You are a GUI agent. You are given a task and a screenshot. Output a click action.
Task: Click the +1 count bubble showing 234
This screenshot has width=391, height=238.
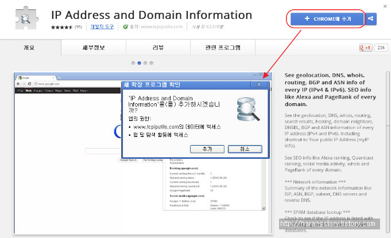click(x=381, y=48)
